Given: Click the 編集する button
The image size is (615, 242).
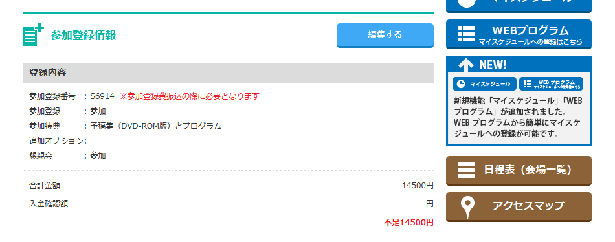Looking at the screenshot, I should tap(385, 35).
